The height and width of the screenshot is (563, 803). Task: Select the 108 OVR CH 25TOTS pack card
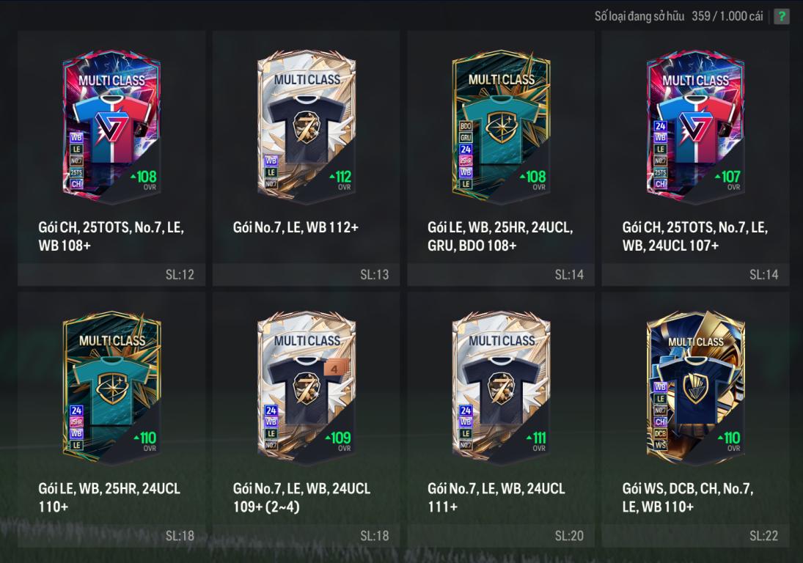click(111, 126)
